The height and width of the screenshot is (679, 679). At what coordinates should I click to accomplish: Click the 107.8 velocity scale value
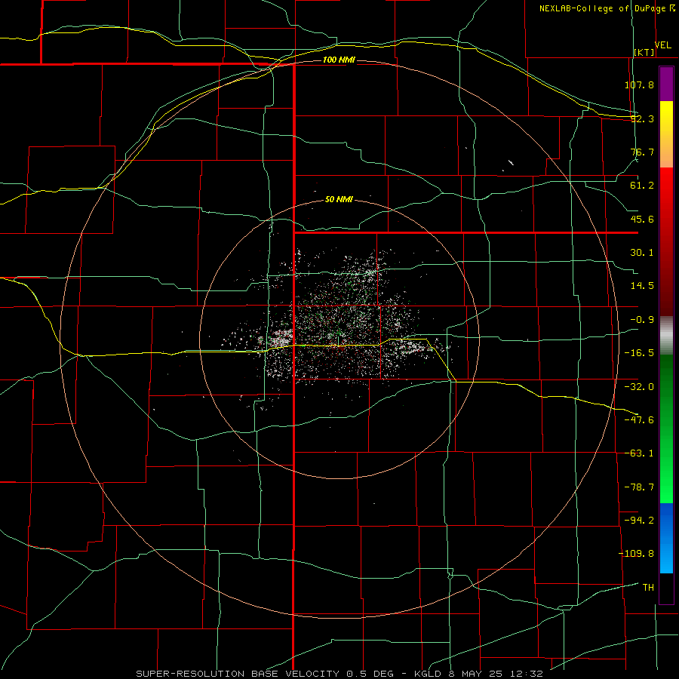(x=639, y=84)
